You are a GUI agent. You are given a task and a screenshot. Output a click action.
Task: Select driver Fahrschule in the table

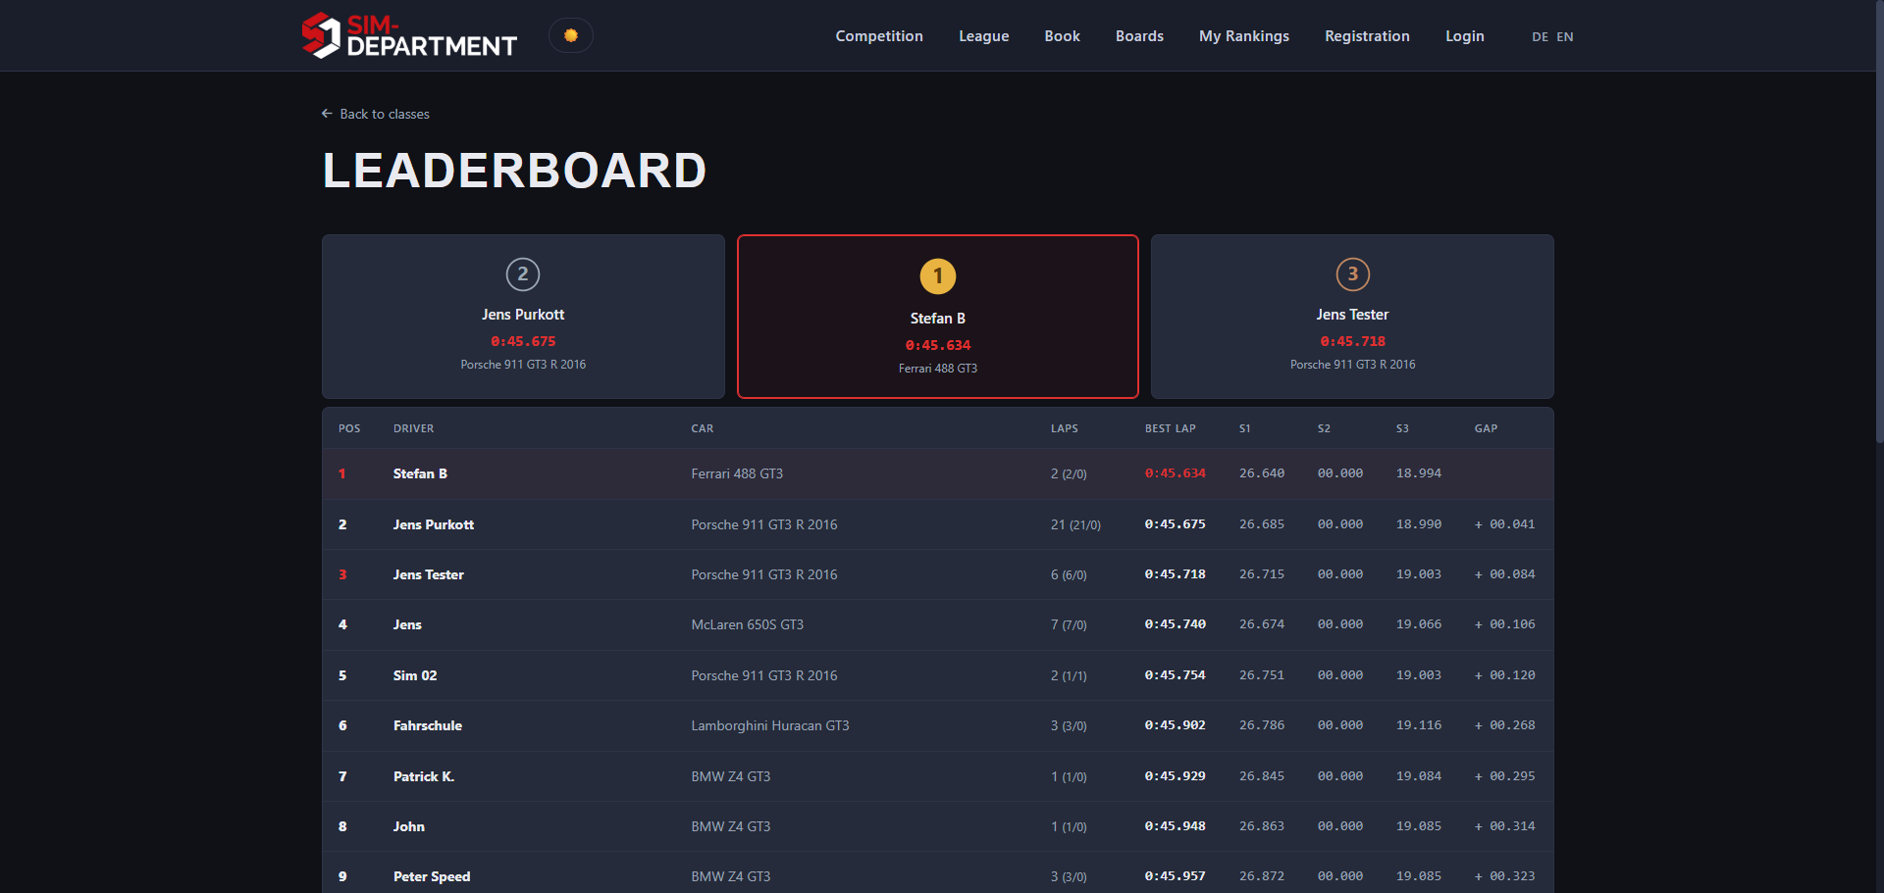428,725
